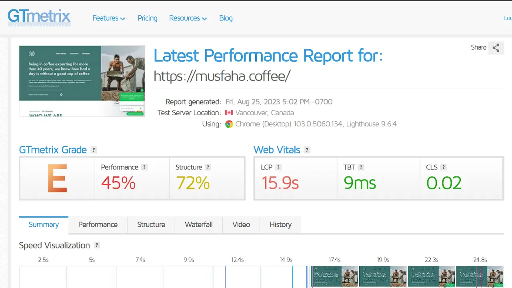512x288 pixels.
Task: Expand the Resources dropdown menu
Action: click(188, 18)
